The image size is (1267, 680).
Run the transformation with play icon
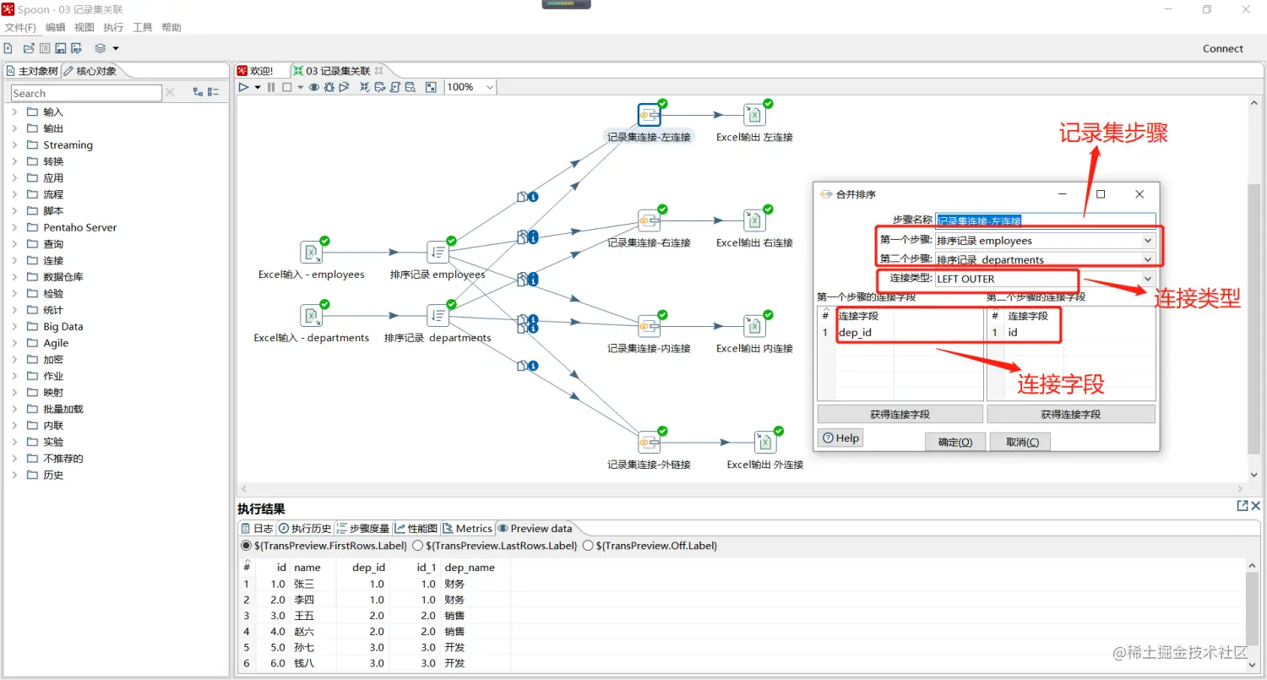[243, 87]
